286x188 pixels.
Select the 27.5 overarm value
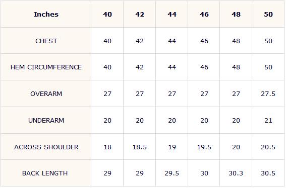pos(268,94)
